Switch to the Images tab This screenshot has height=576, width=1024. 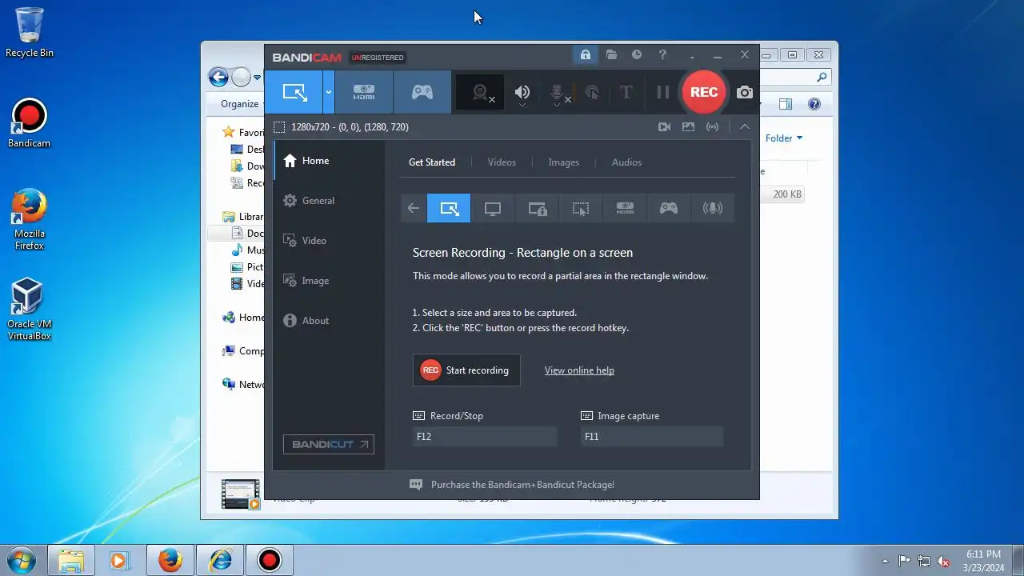click(x=563, y=162)
